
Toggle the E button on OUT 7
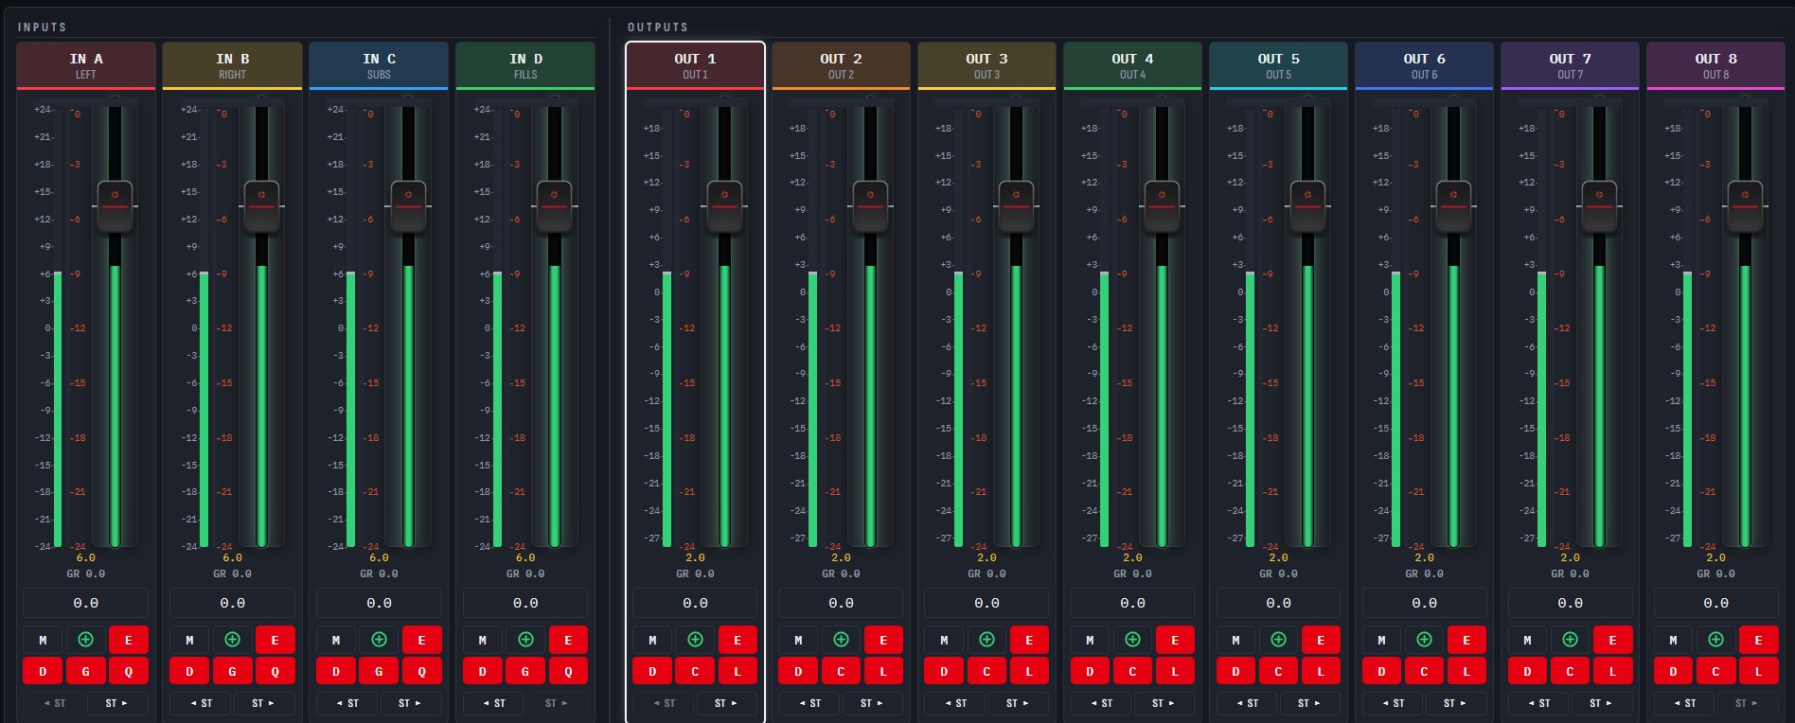click(x=1612, y=640)
